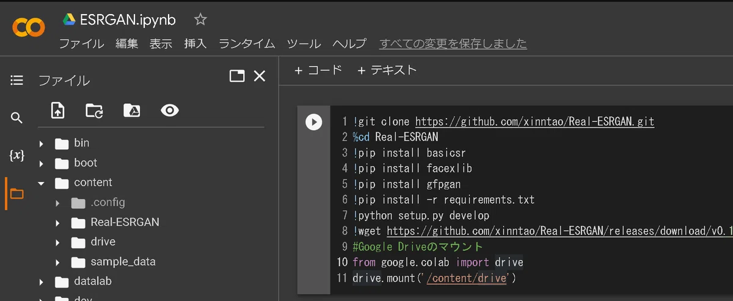Open files pane in new window icon
This screenshot has height=301, width=733.
tap(236, 76)
